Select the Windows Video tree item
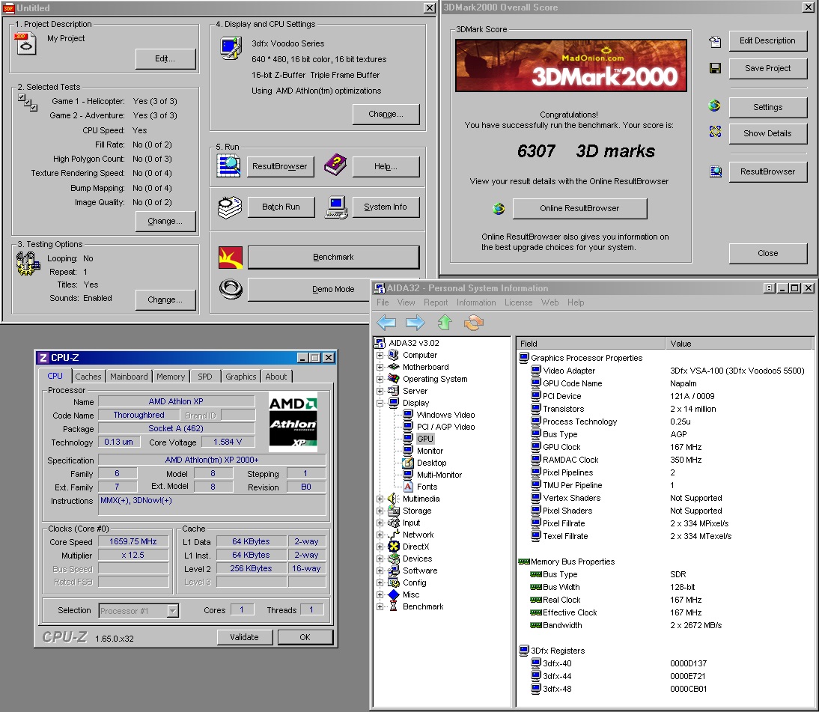Viewport: 819px width, 712px height. (x=445, y=415)
